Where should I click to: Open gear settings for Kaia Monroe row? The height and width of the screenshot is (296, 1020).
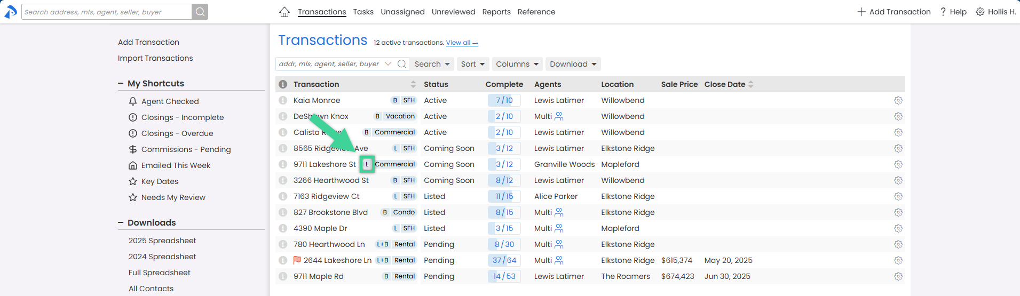(x=898, y=100)
